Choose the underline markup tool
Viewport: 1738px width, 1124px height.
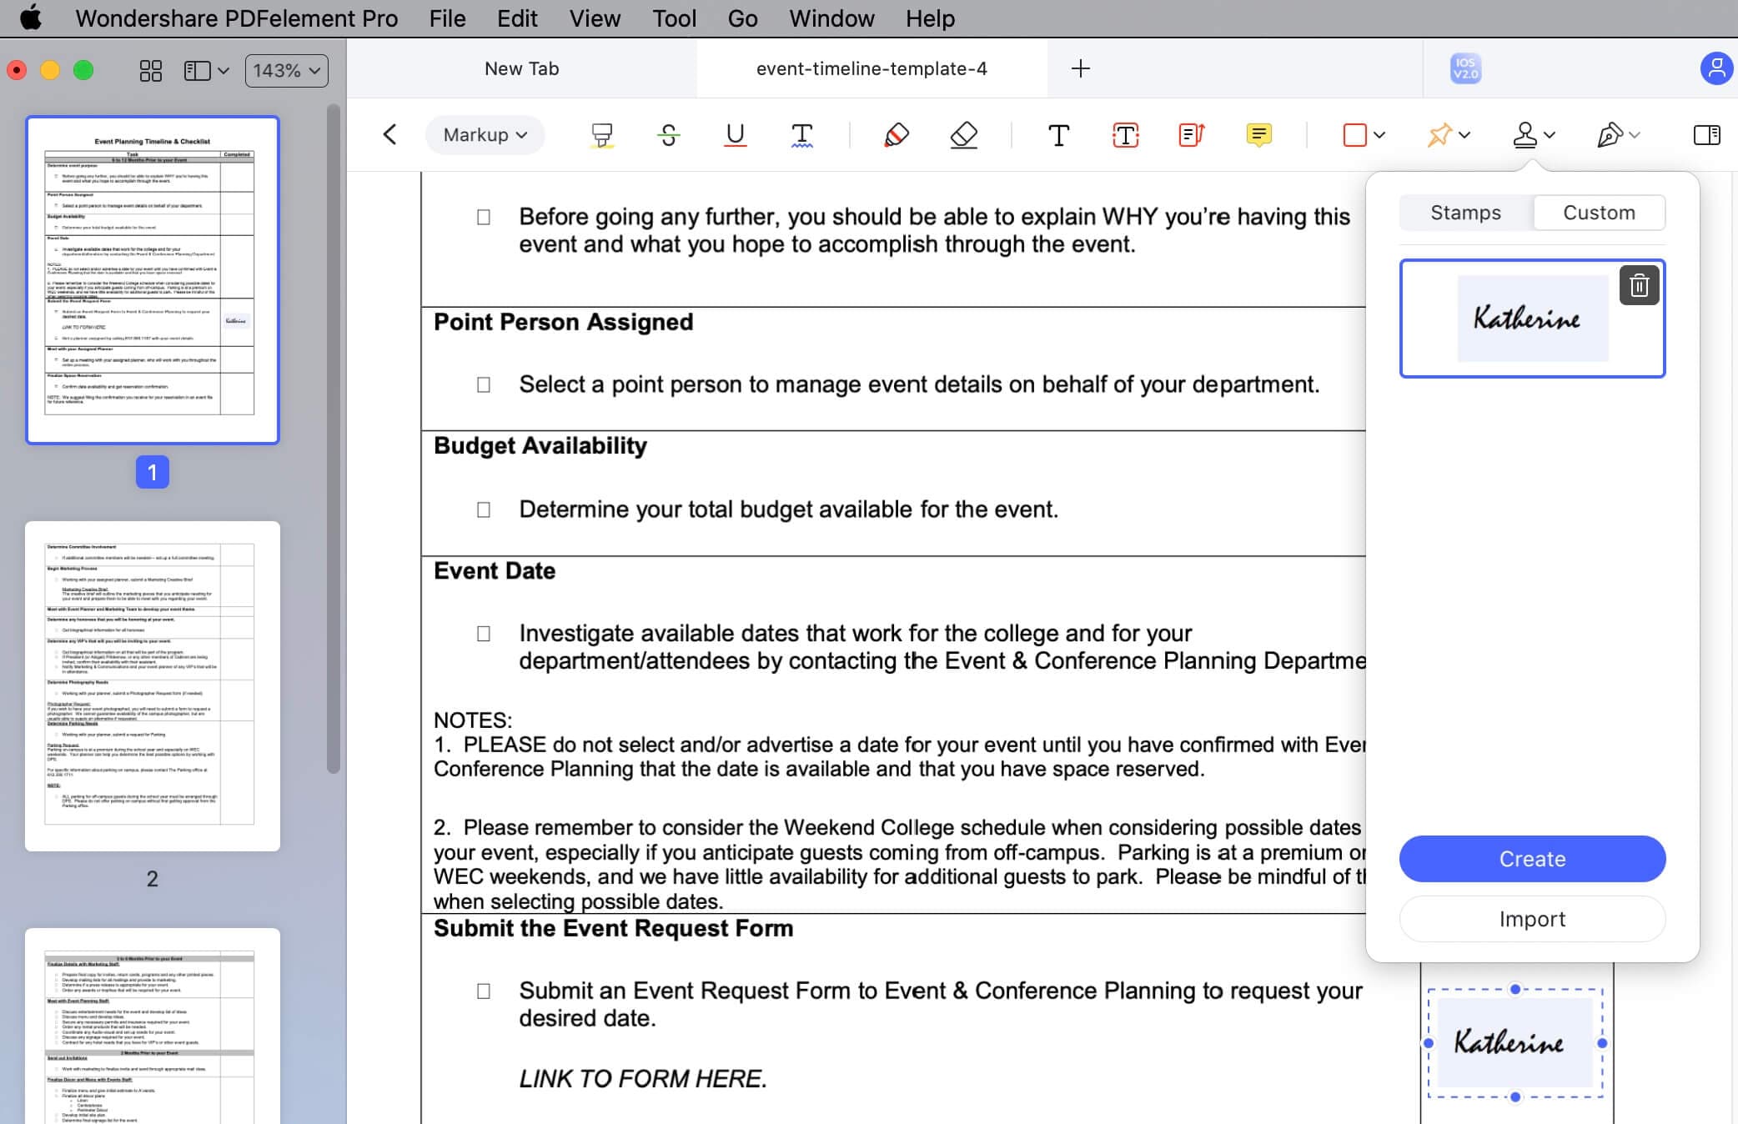(x=735, y=135)
